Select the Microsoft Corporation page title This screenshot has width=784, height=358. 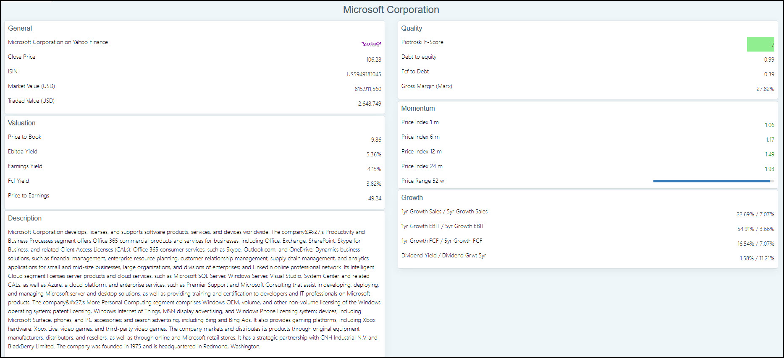point(391,10)
